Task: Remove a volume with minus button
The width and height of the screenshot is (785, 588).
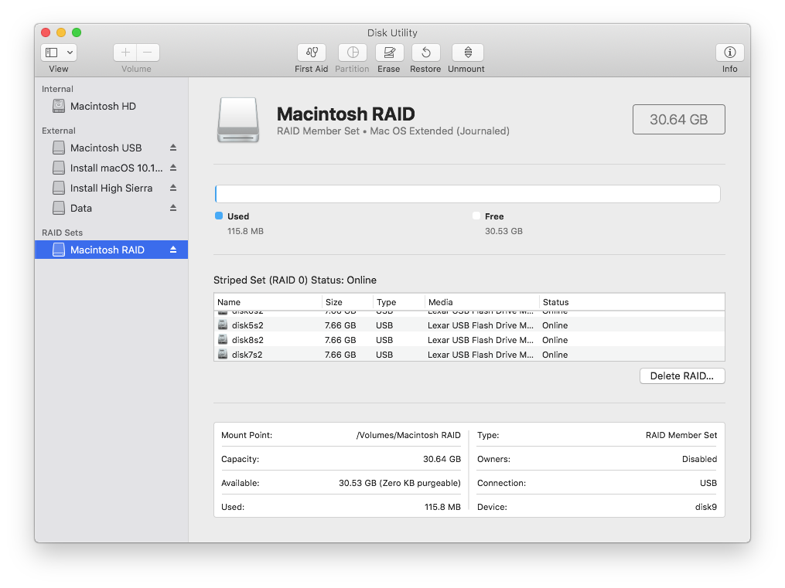Action: coord(148,53)
